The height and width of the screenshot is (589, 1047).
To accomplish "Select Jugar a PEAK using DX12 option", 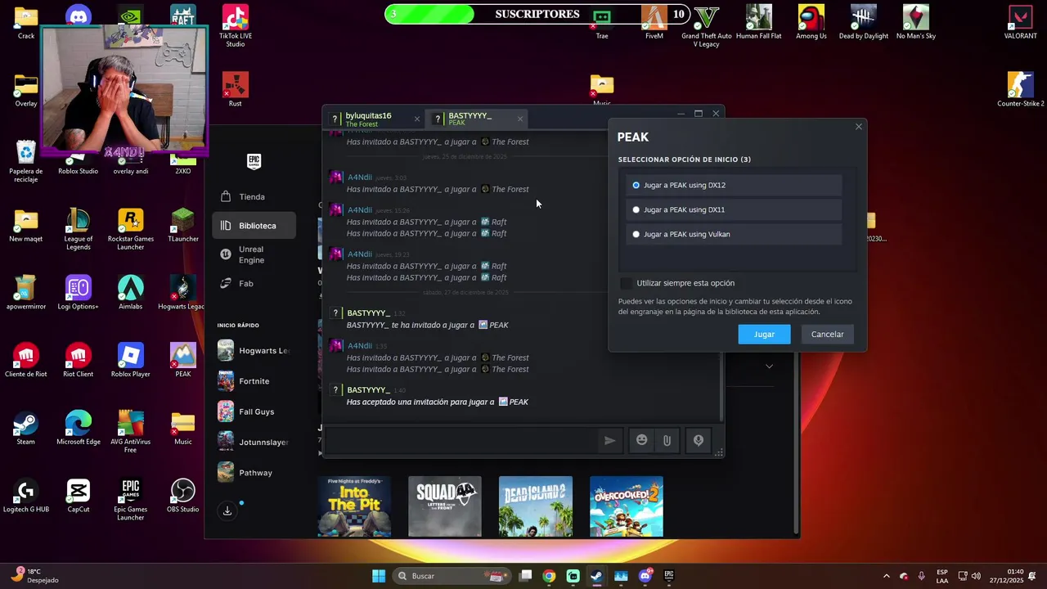I will 734,185.
